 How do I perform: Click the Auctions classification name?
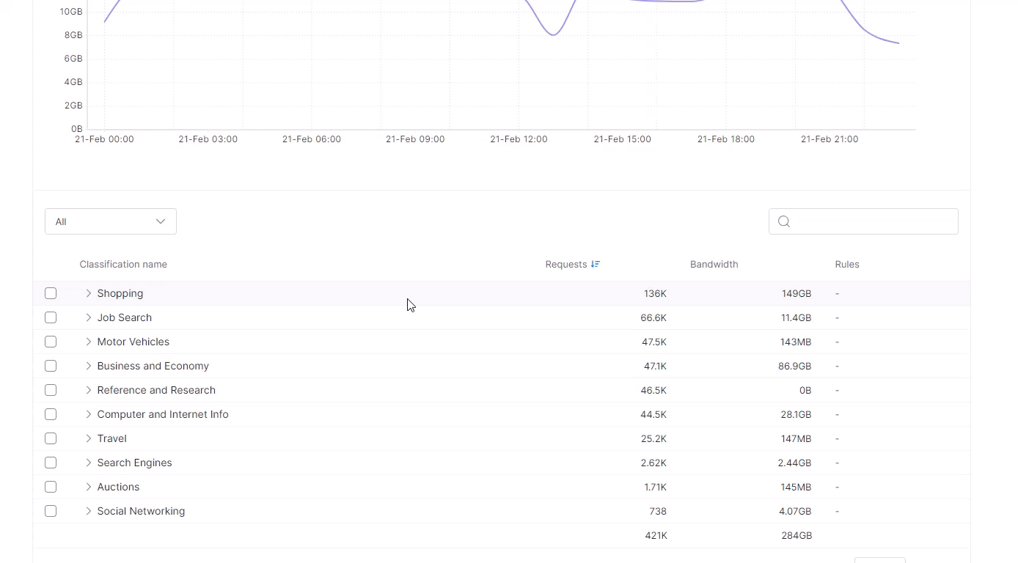tap(118, 487)
